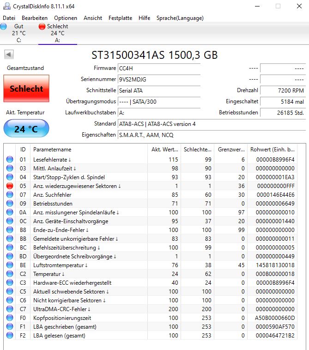Click the status icon for Start/Stopp-Zyklen d. Spindel
The height and width of the screenshot is (350, 309).
pos(10,177)
